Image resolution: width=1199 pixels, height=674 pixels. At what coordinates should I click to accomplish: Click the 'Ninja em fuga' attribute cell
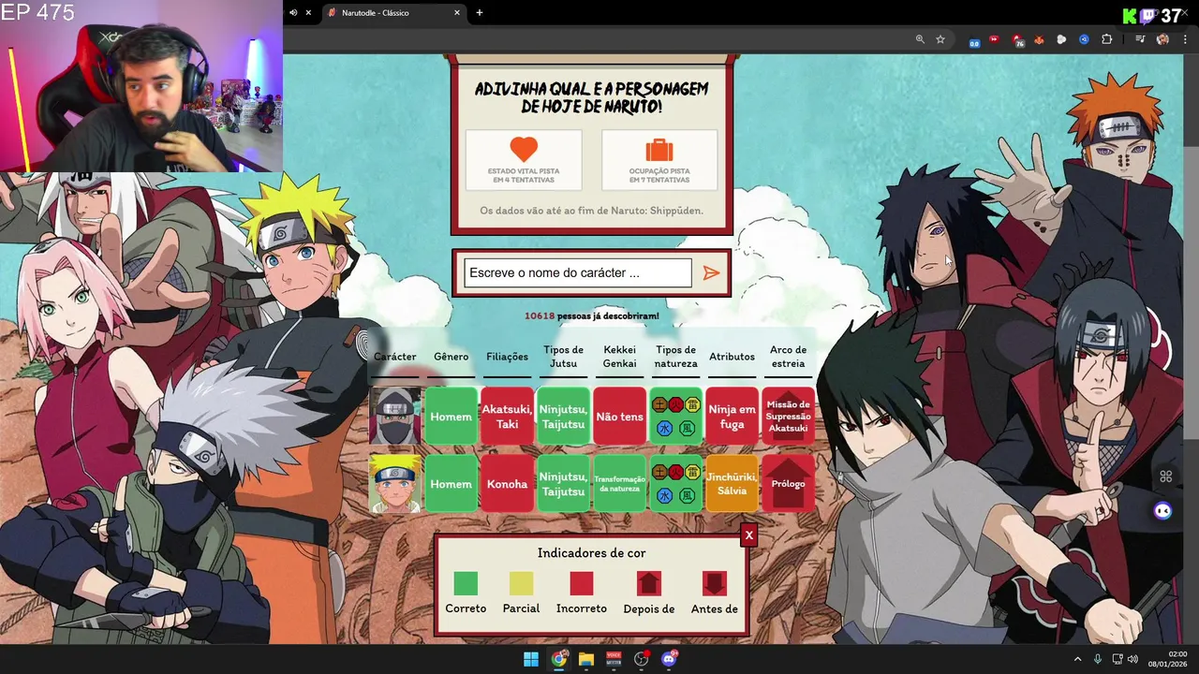click(732, 417)
